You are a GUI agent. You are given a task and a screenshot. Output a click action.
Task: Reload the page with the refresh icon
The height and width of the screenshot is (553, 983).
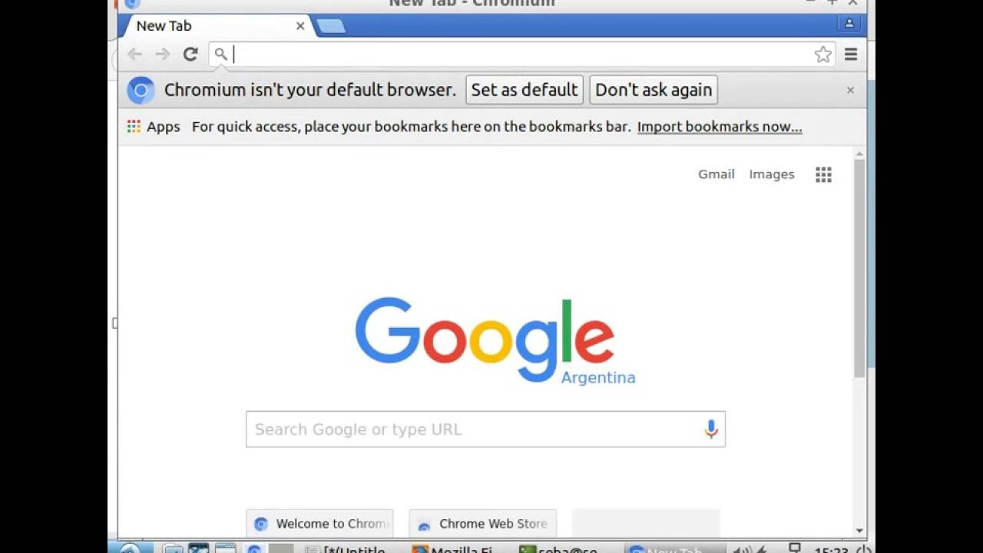(x=190, y=55)
